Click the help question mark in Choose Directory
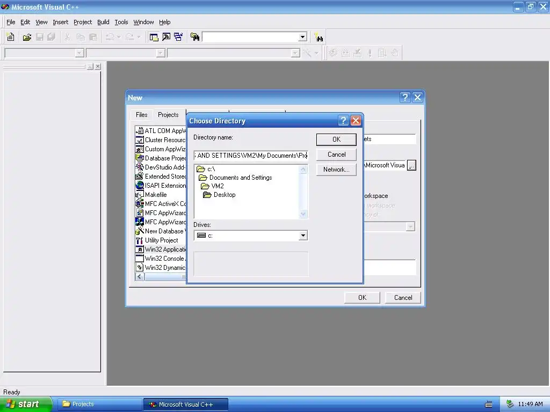Screen dimensions: 550x412 pos(343,121)
